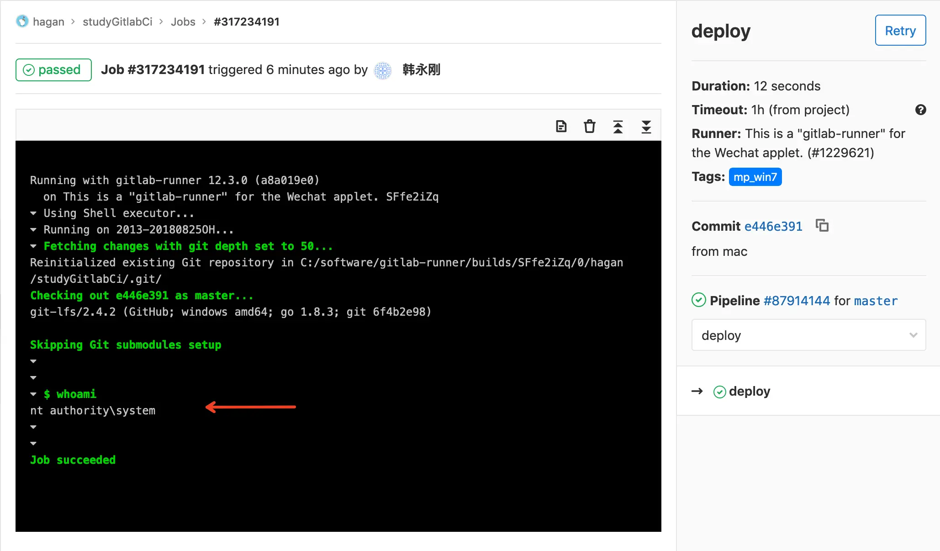Click 'Checking out e446e391 as master...' line
The image size is (940, 551).
(x=142, y=295)
